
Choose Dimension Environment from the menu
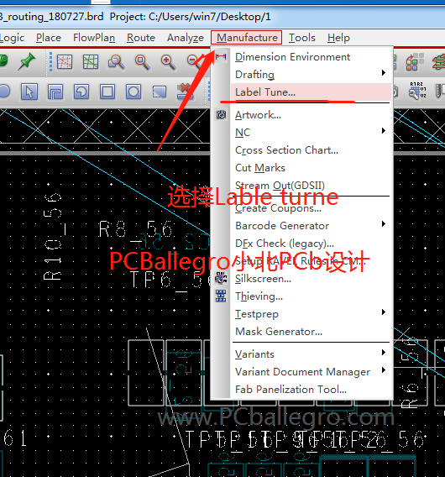[x=311, y=57]
